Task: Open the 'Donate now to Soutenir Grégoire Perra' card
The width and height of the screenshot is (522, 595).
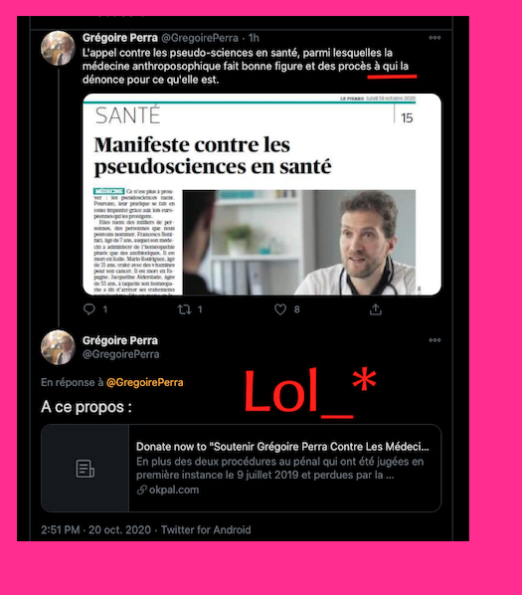Action: [241, 469]
